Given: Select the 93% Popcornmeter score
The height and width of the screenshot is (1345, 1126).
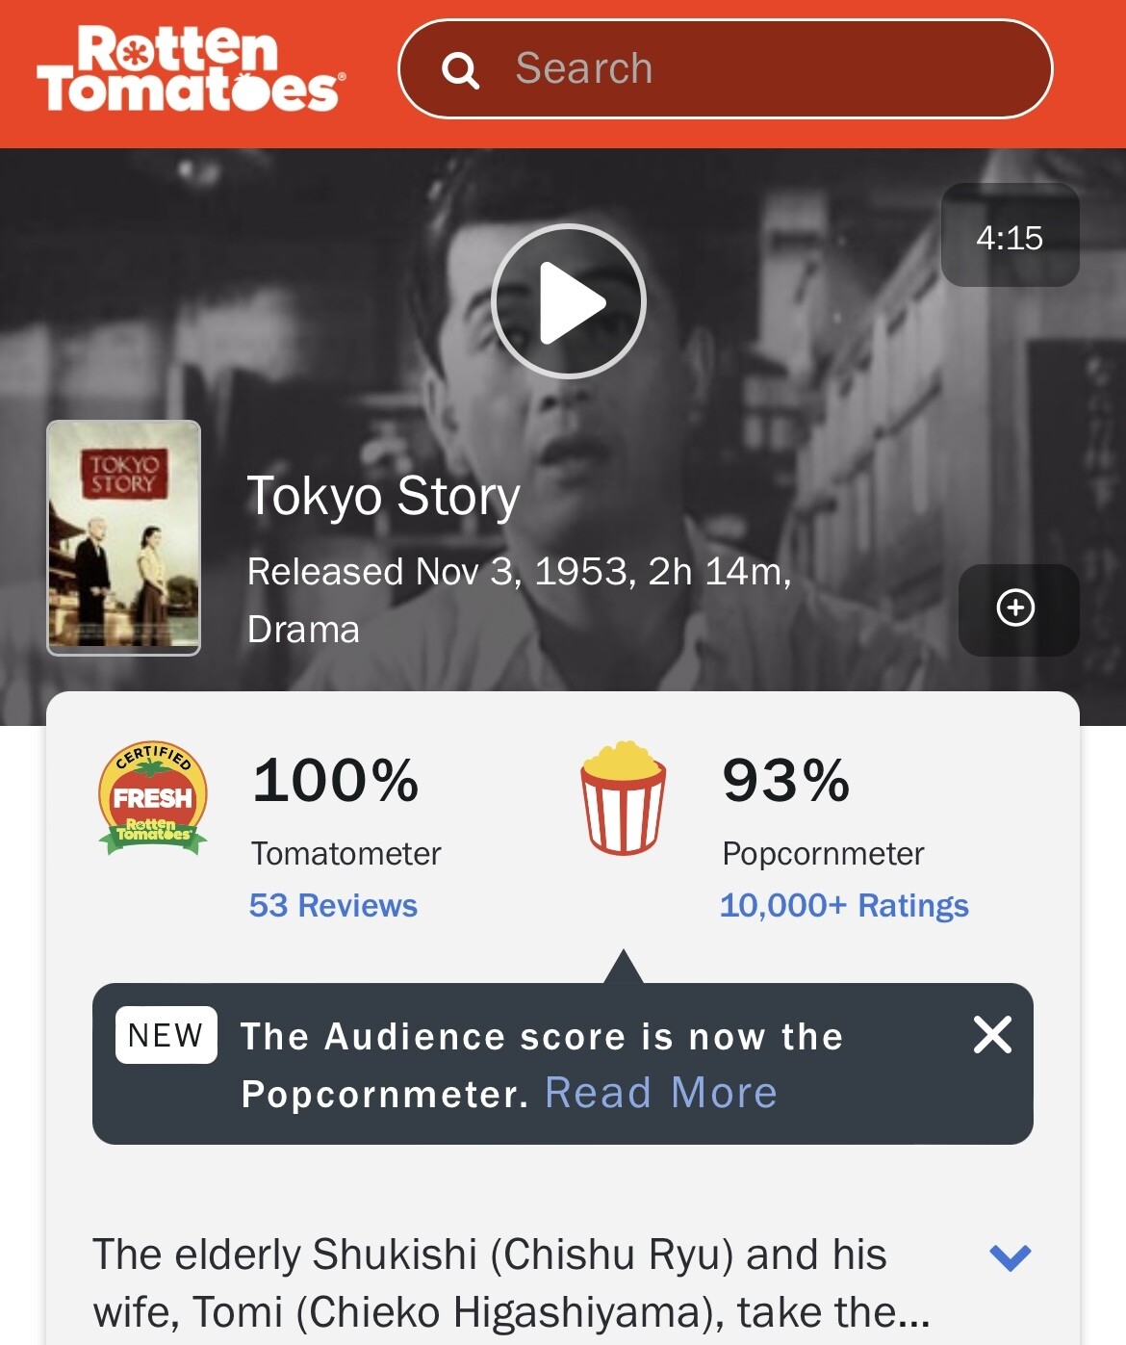Looking at the screenshot, I should pos(786,780).
